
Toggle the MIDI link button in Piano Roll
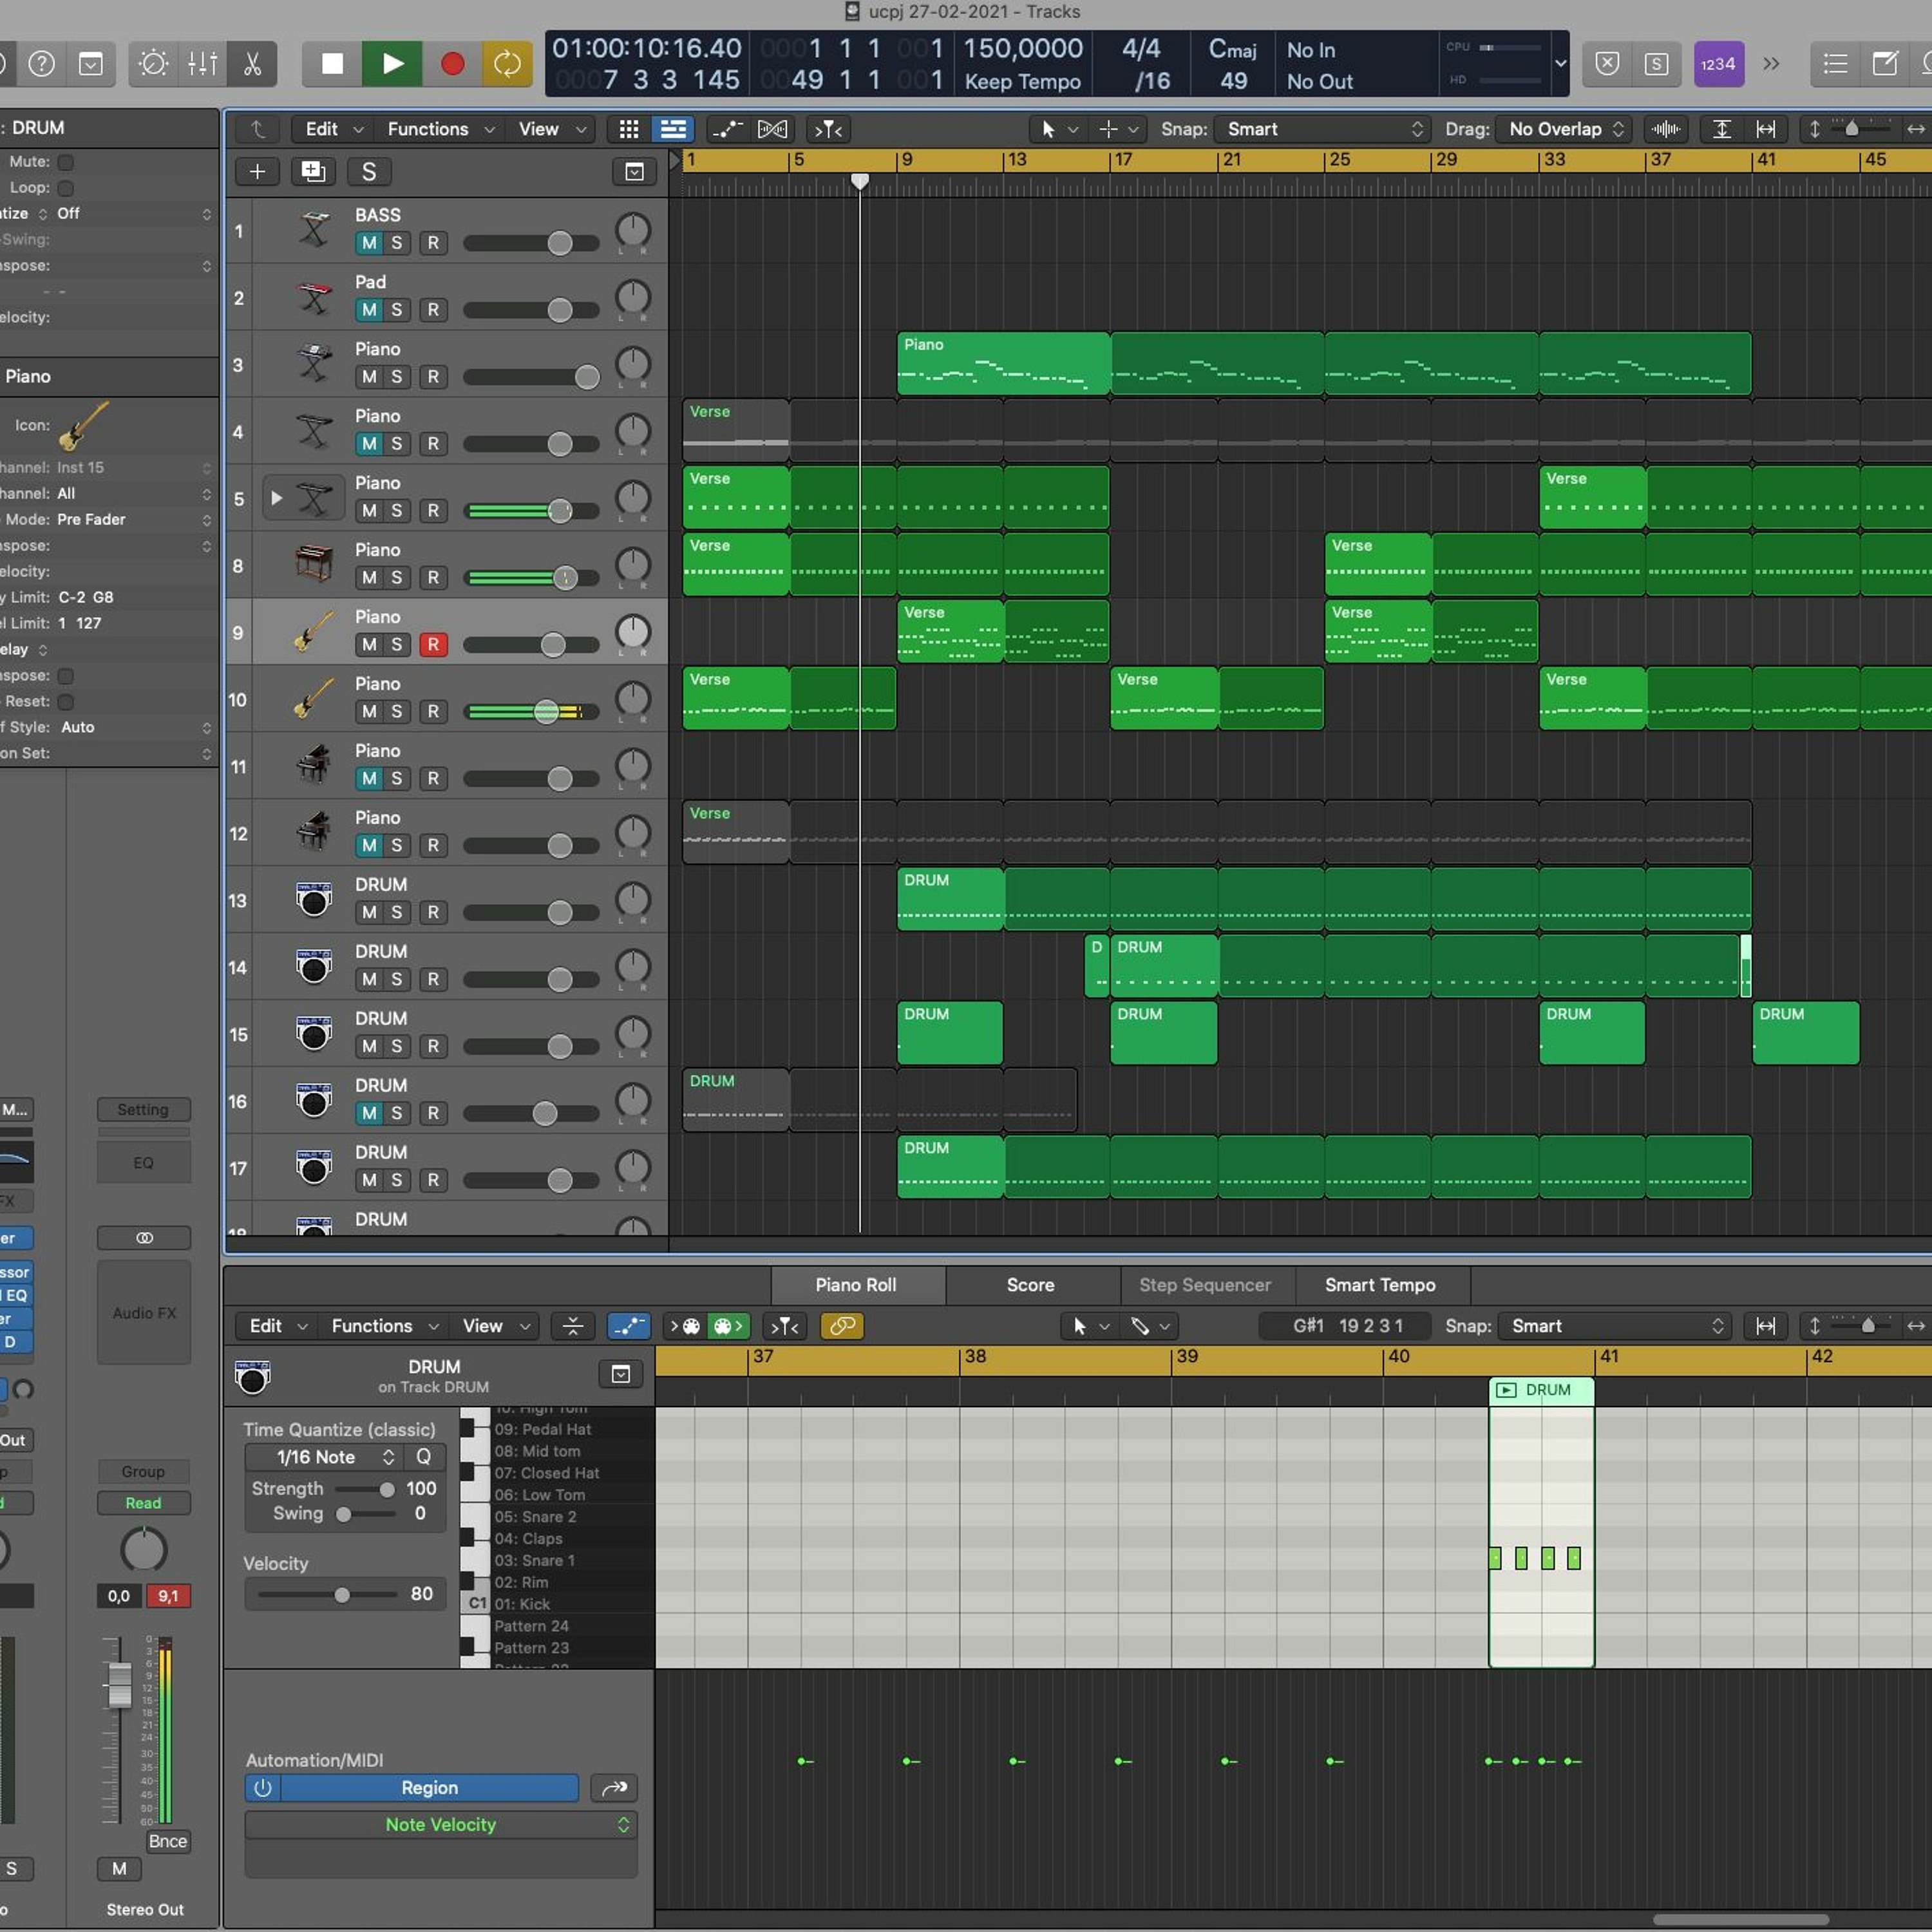pyautogui.click(x=842, y=1326)
